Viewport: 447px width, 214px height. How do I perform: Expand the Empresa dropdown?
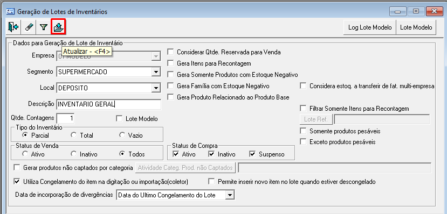156,56
